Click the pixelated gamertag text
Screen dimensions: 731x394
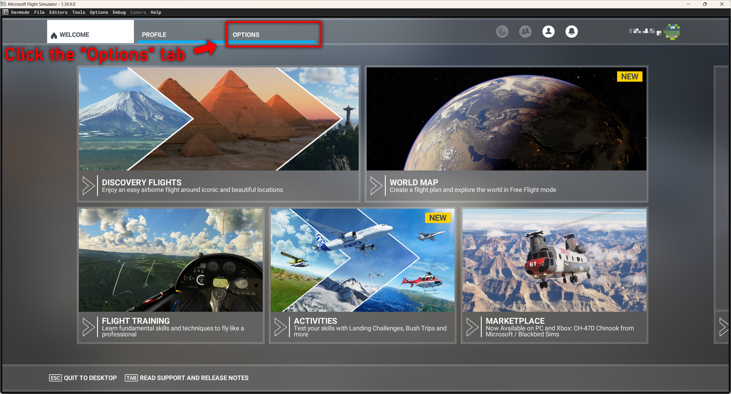[645, 31]
